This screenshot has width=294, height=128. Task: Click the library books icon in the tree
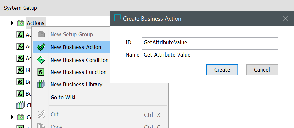coord(20,105)
